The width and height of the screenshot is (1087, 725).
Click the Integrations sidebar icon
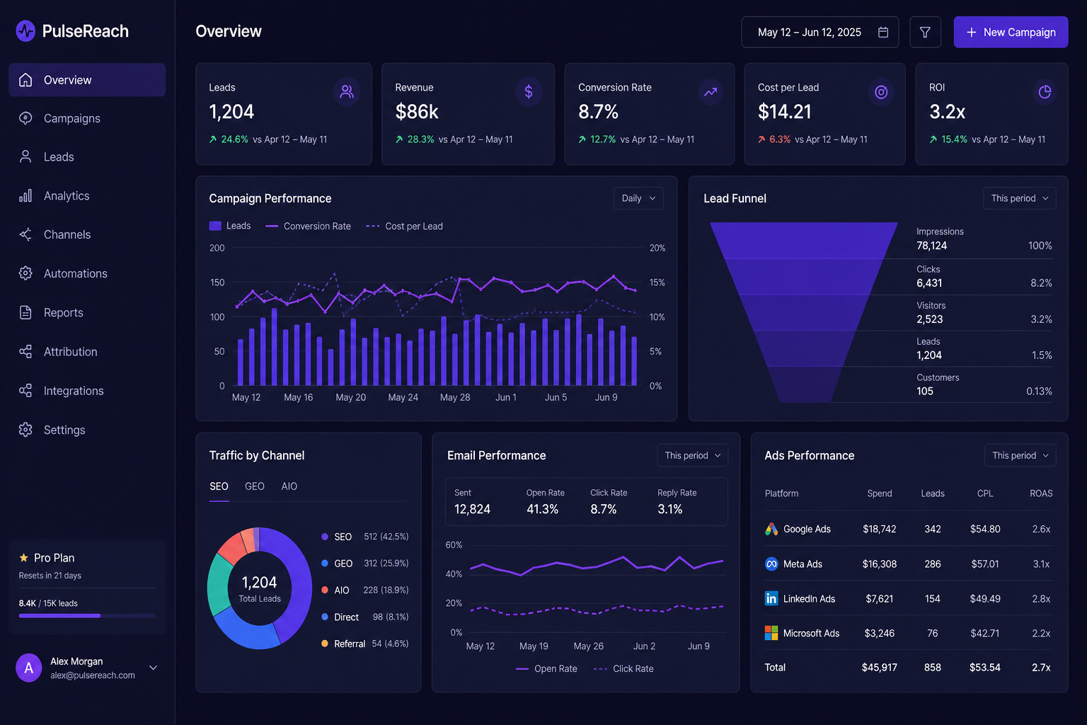pyautogui.click(x=25, y=391)
